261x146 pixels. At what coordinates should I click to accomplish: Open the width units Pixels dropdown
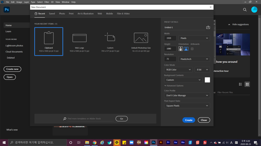194,38
